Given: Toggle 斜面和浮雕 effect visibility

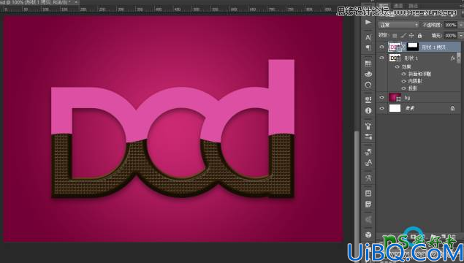Looking at the screenshot, I should (x=403, y=74).
